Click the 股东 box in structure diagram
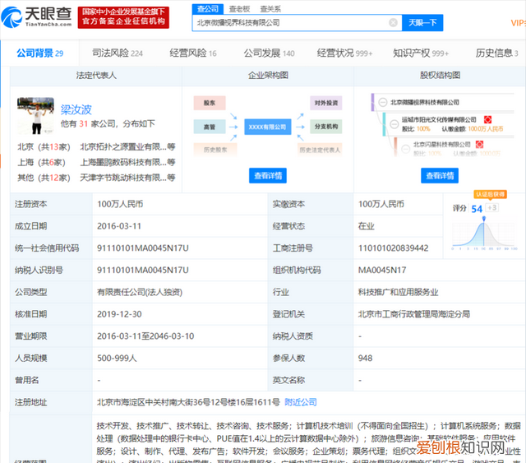This screenshot has height=463, width=526. [210, 103]
